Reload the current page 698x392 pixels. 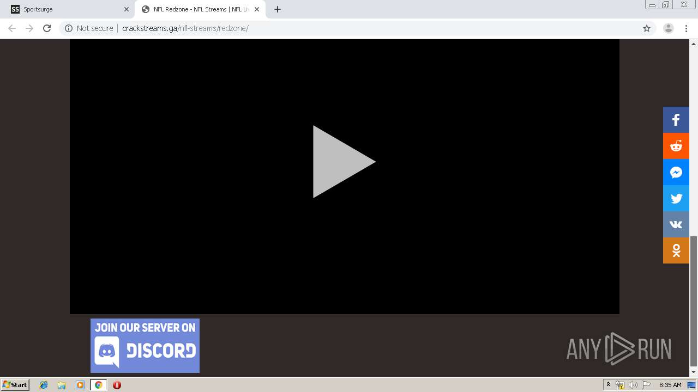click(47, 28)
